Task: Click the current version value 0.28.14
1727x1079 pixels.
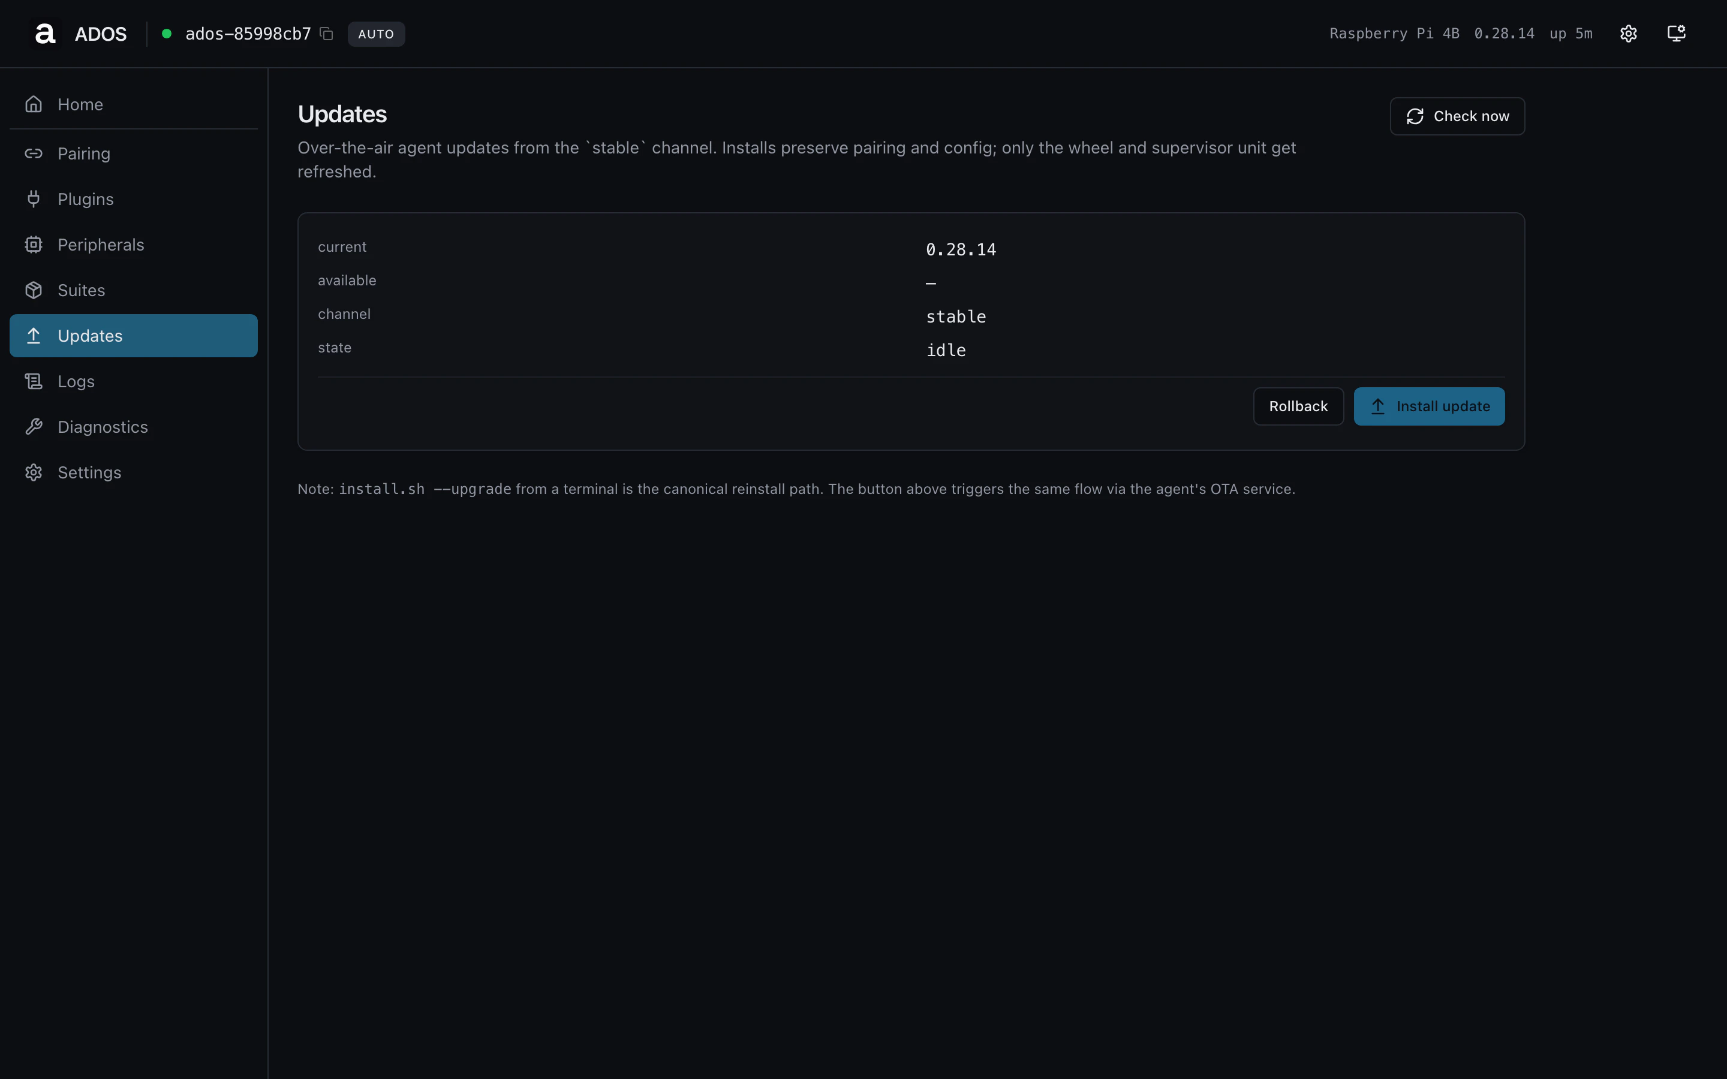Action: point(961,249)
